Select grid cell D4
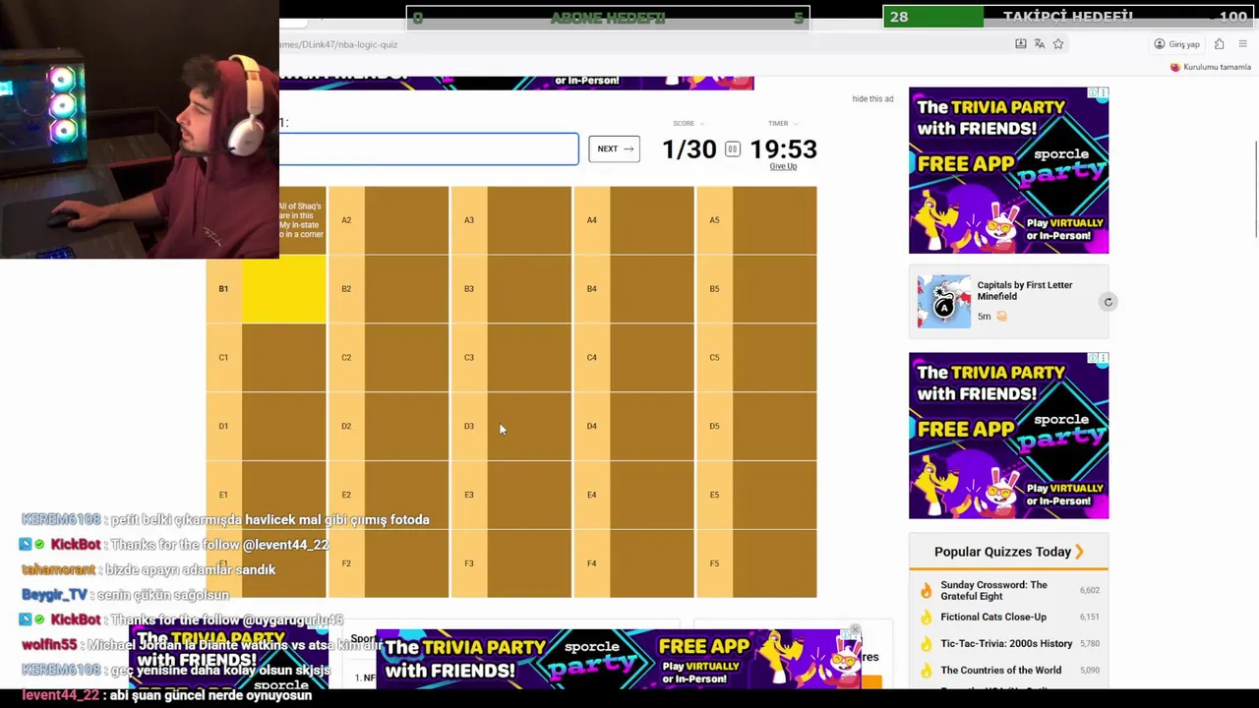 633,427
